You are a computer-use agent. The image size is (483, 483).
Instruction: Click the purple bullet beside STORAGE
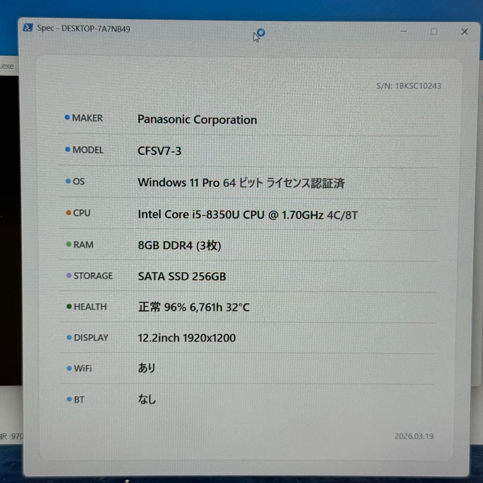(69, 275)
